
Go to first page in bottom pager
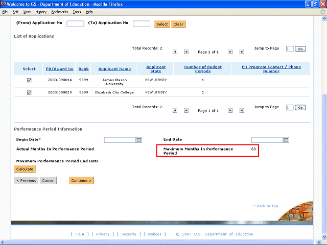pyautogui.click(x=175, y=110)
